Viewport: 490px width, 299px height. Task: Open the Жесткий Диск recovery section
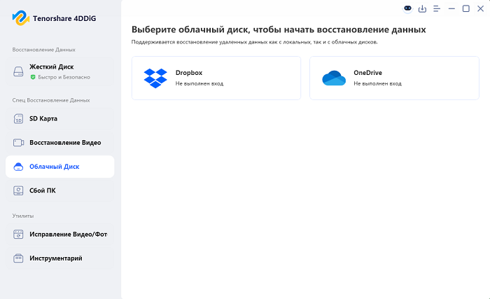59,71
